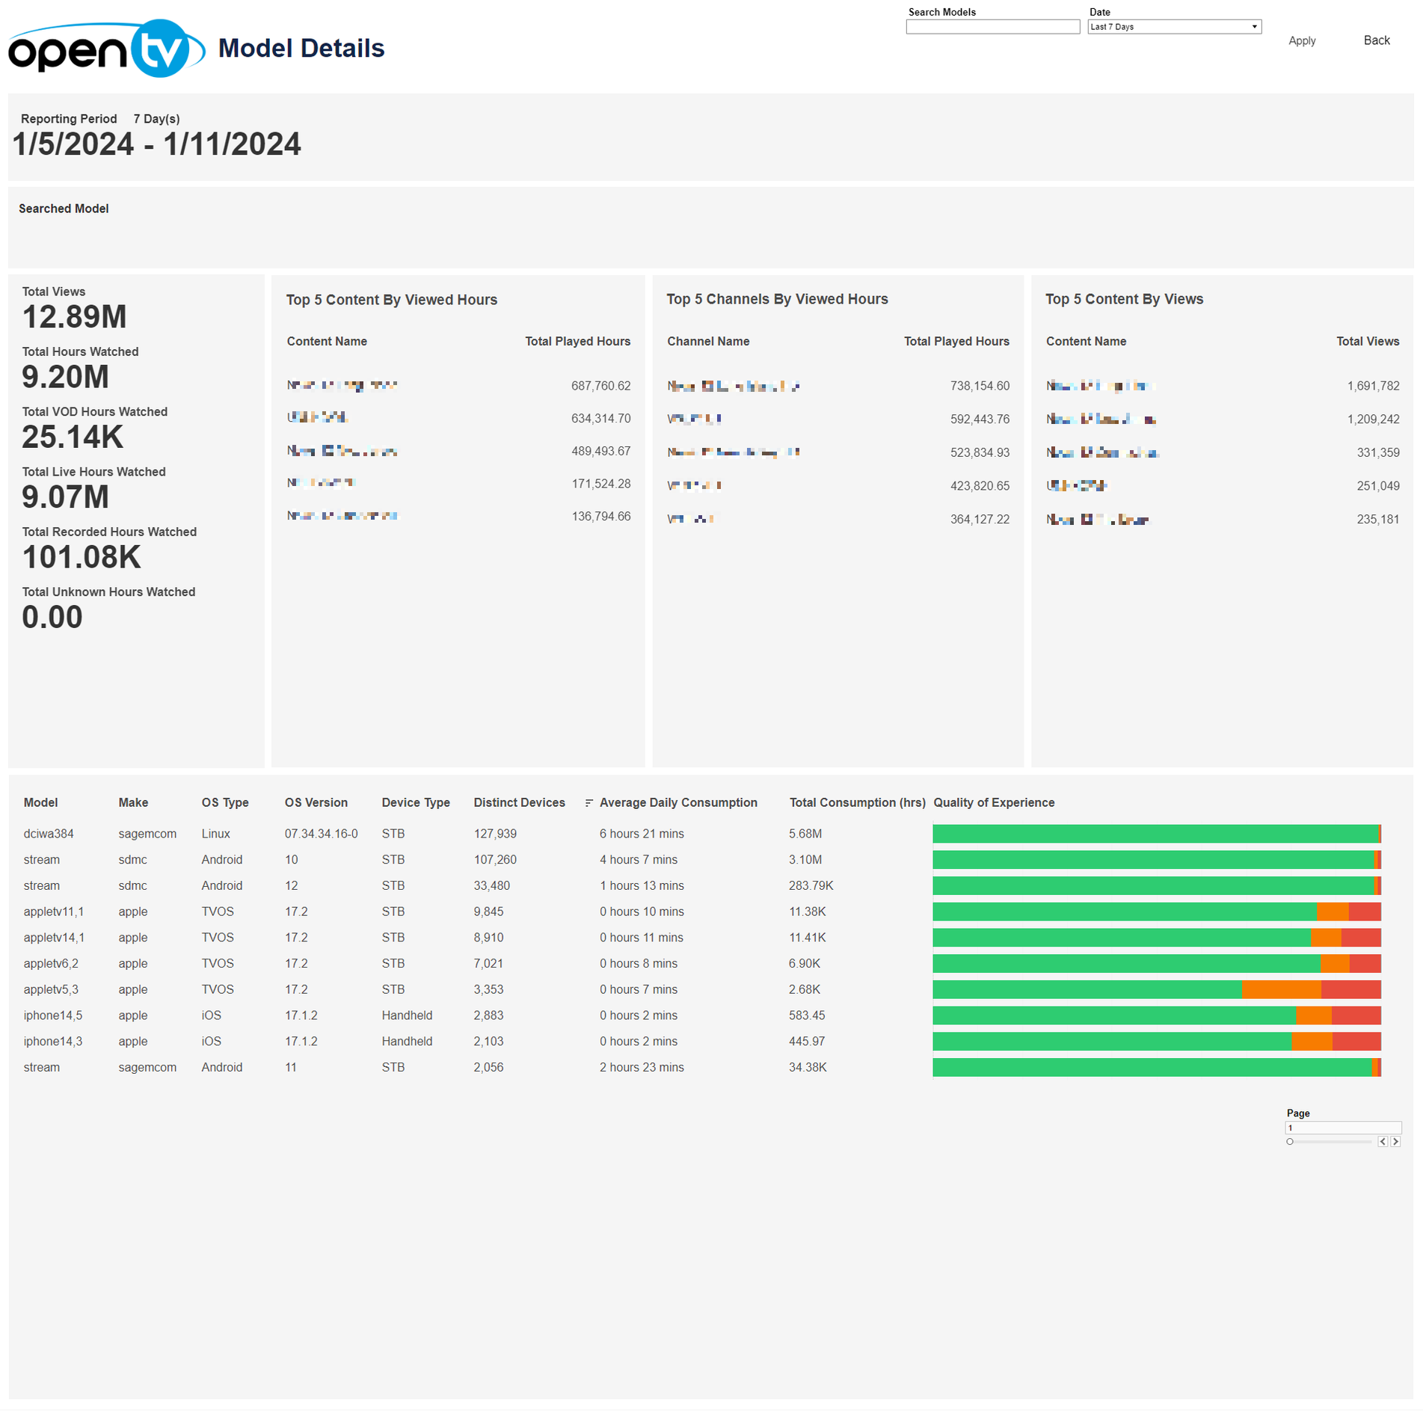Click the Total Consumption (hrs) column header

click(856, 802)
